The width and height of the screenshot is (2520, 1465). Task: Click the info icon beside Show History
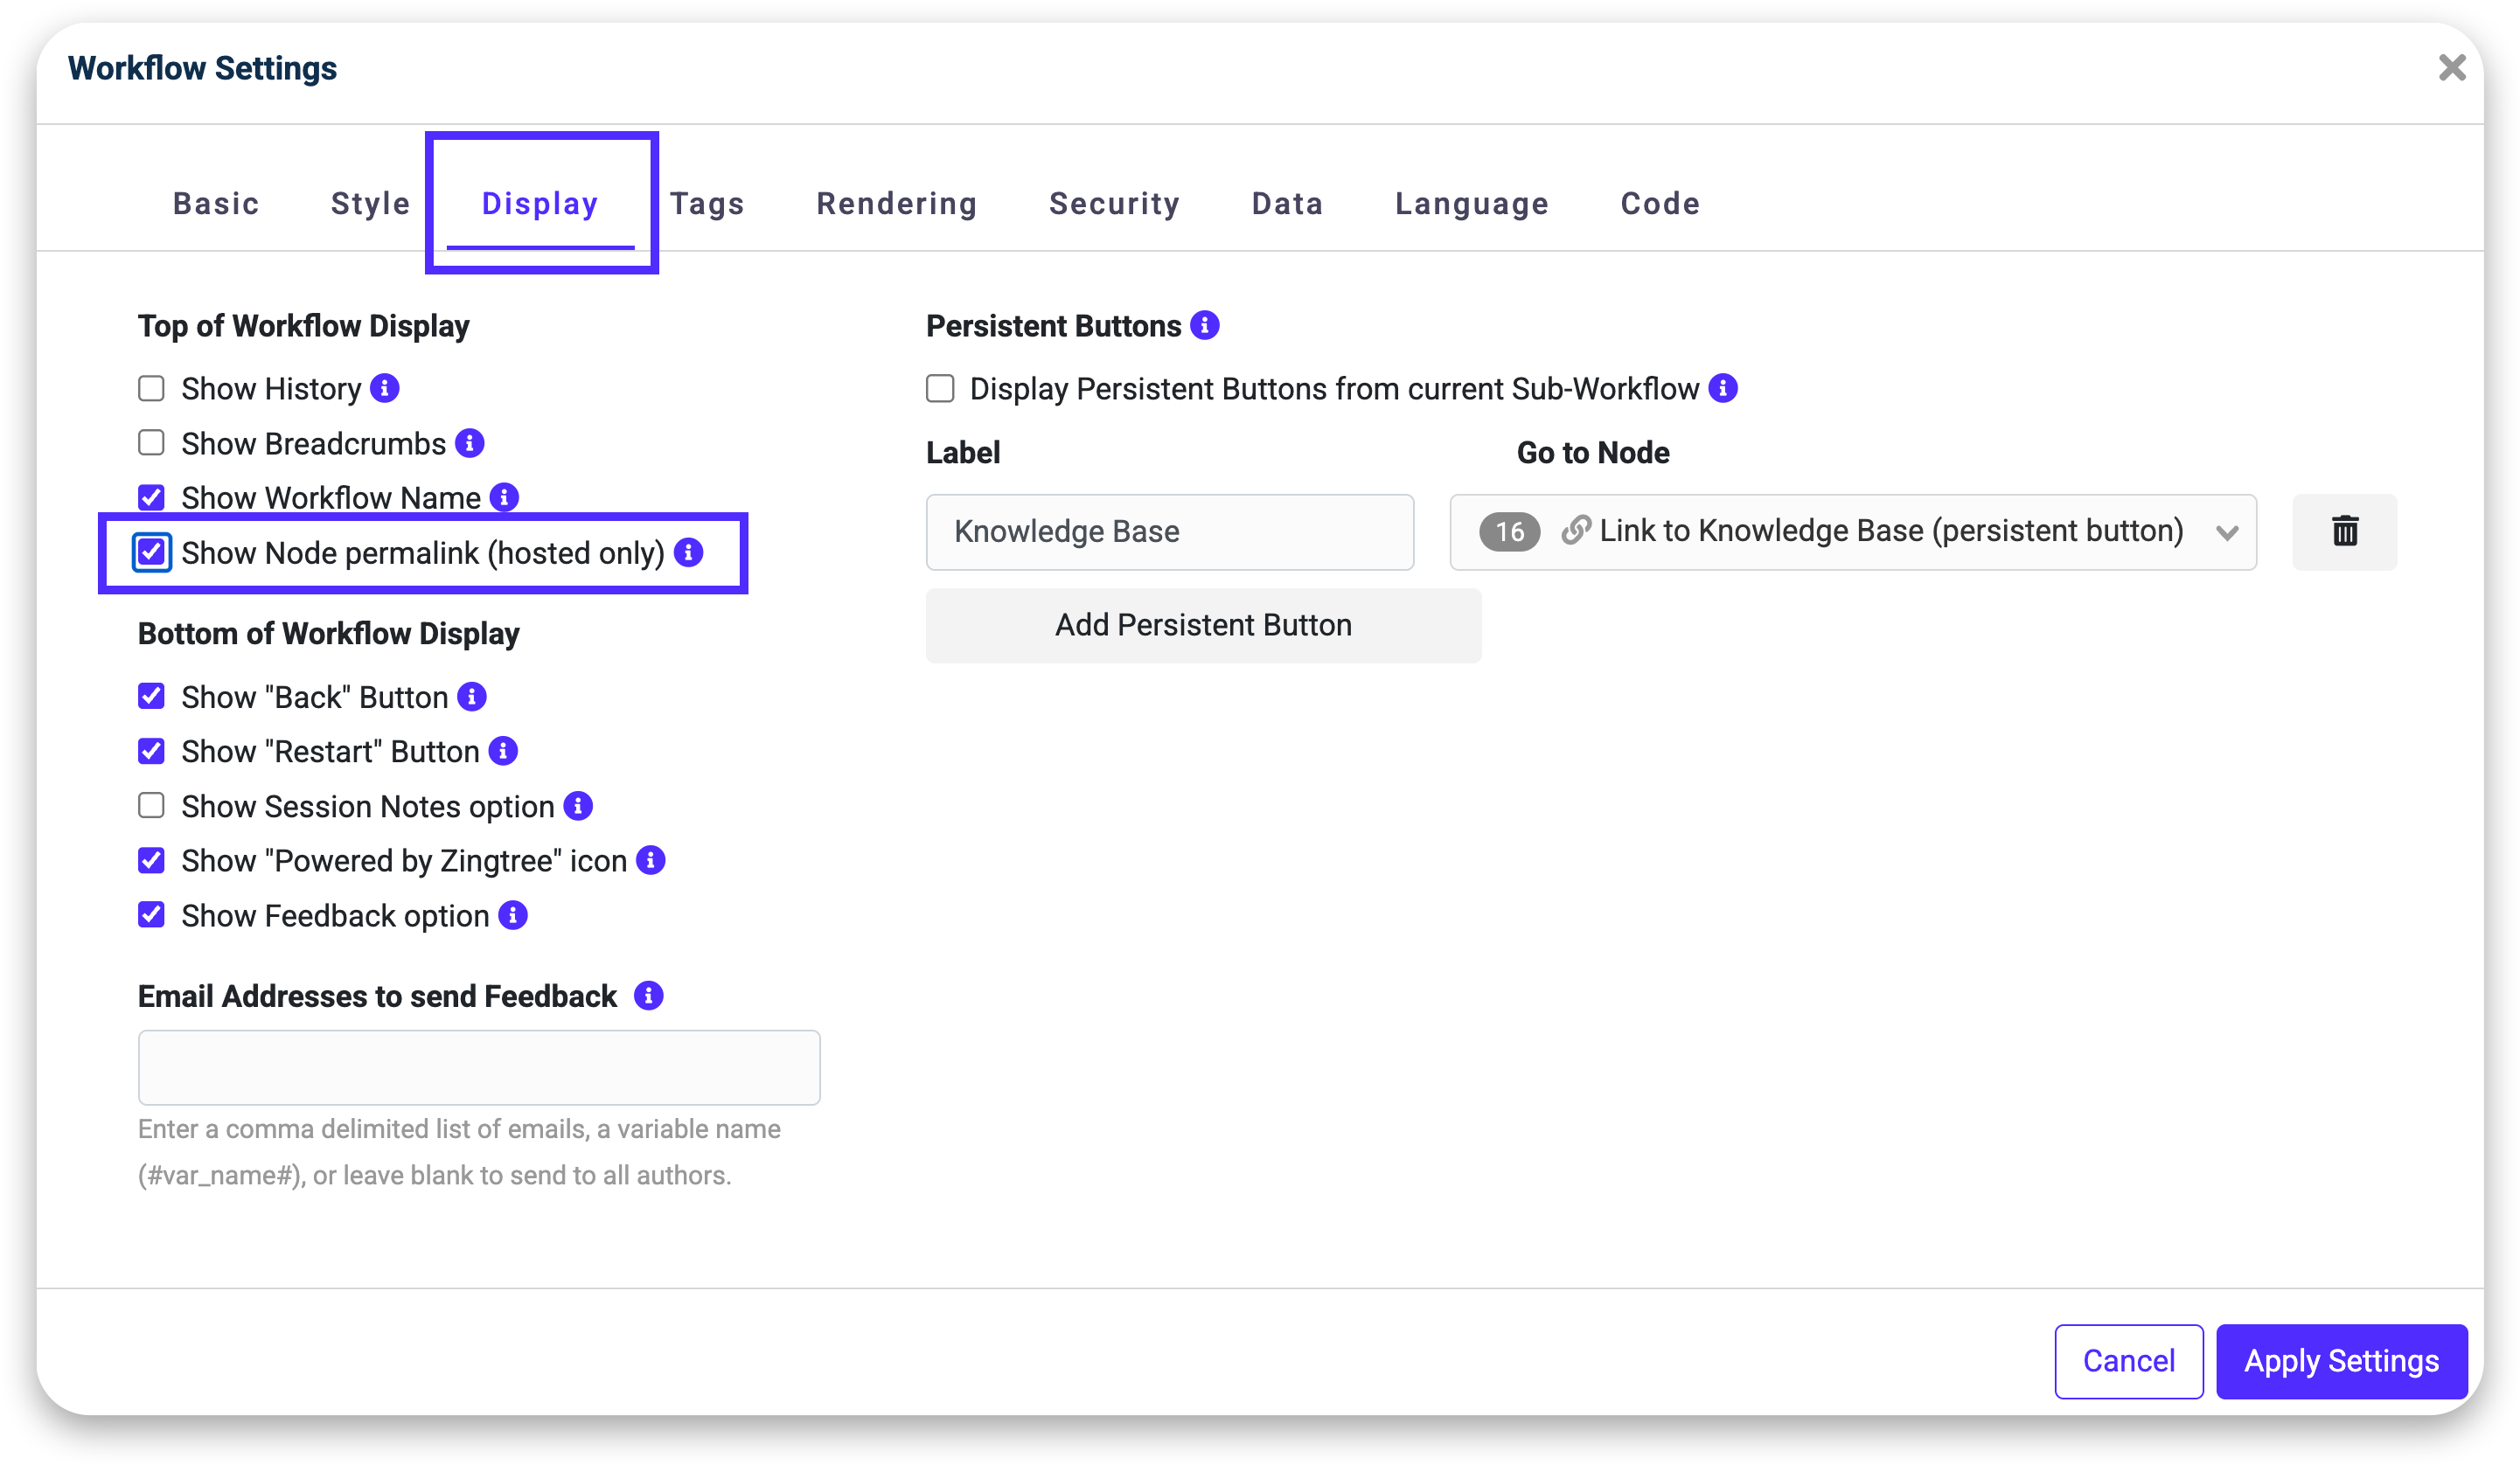tap(385, 388)
